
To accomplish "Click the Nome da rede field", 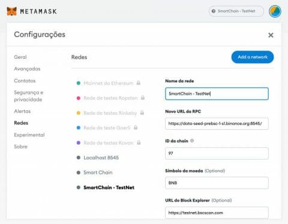I will coord(217,94).
